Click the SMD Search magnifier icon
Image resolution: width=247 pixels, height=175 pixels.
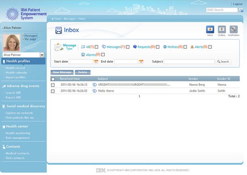tap(241, 10)
